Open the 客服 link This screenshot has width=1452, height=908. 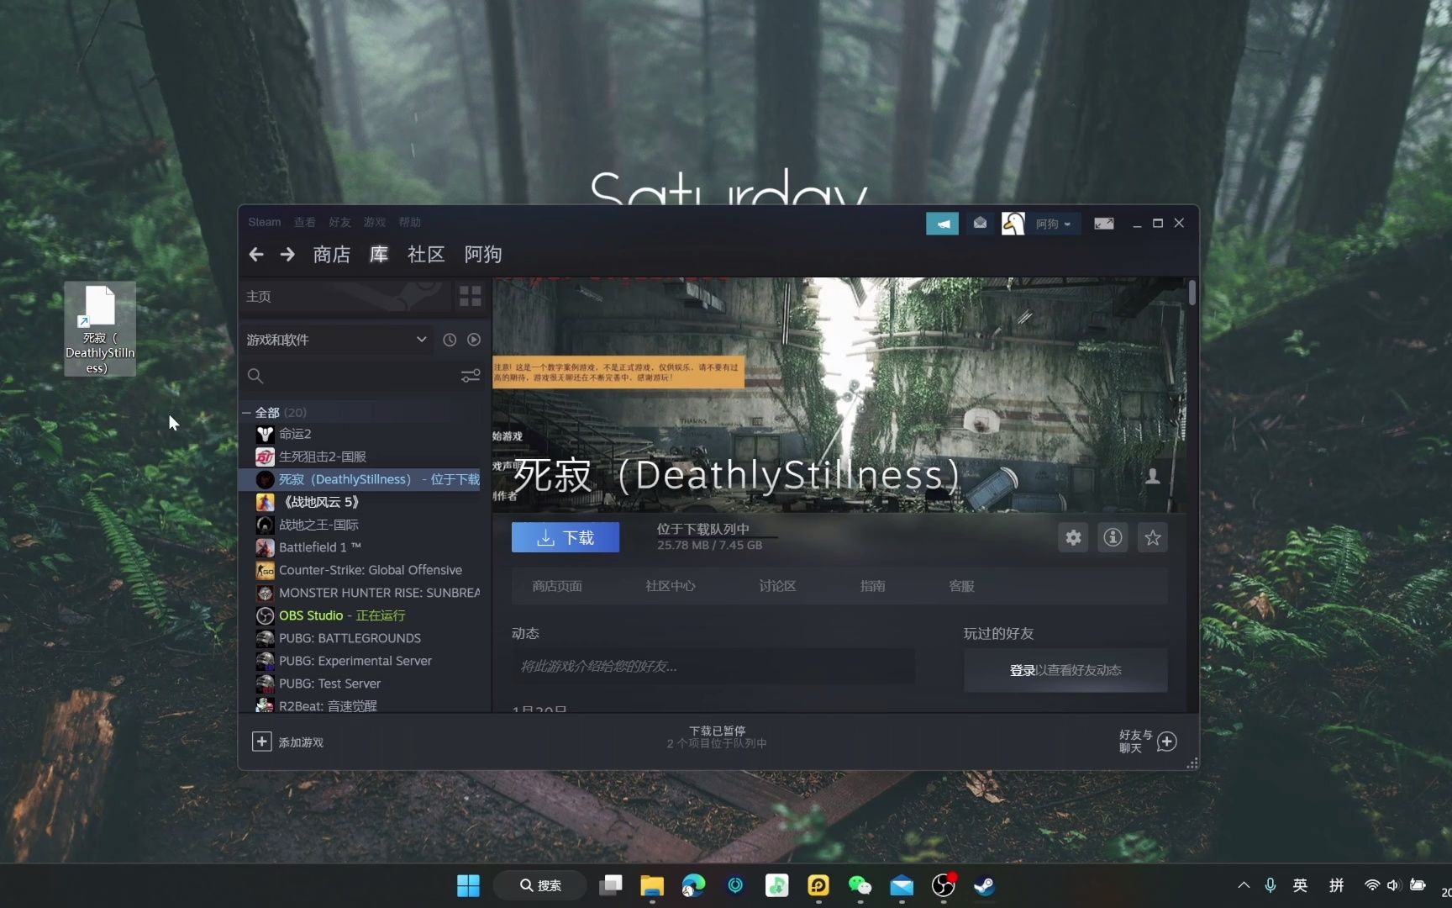coord(961,586)
